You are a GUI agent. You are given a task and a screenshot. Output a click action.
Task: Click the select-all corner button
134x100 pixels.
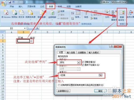point(3,32)
